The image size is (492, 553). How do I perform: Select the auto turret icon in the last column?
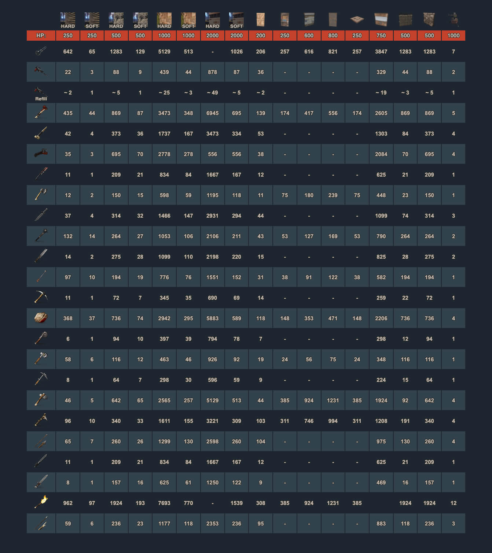point(454,19)
